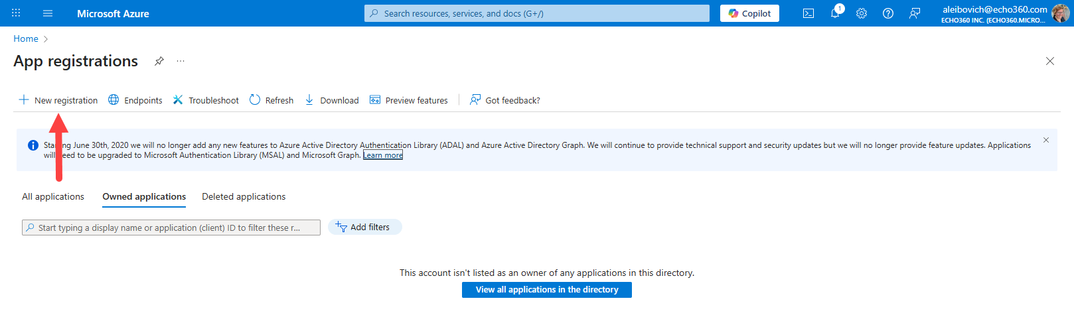The width and height of the screenshot is (1074, 329).
Task: Click the application name filter field
Action: click(x=171, y=228)
